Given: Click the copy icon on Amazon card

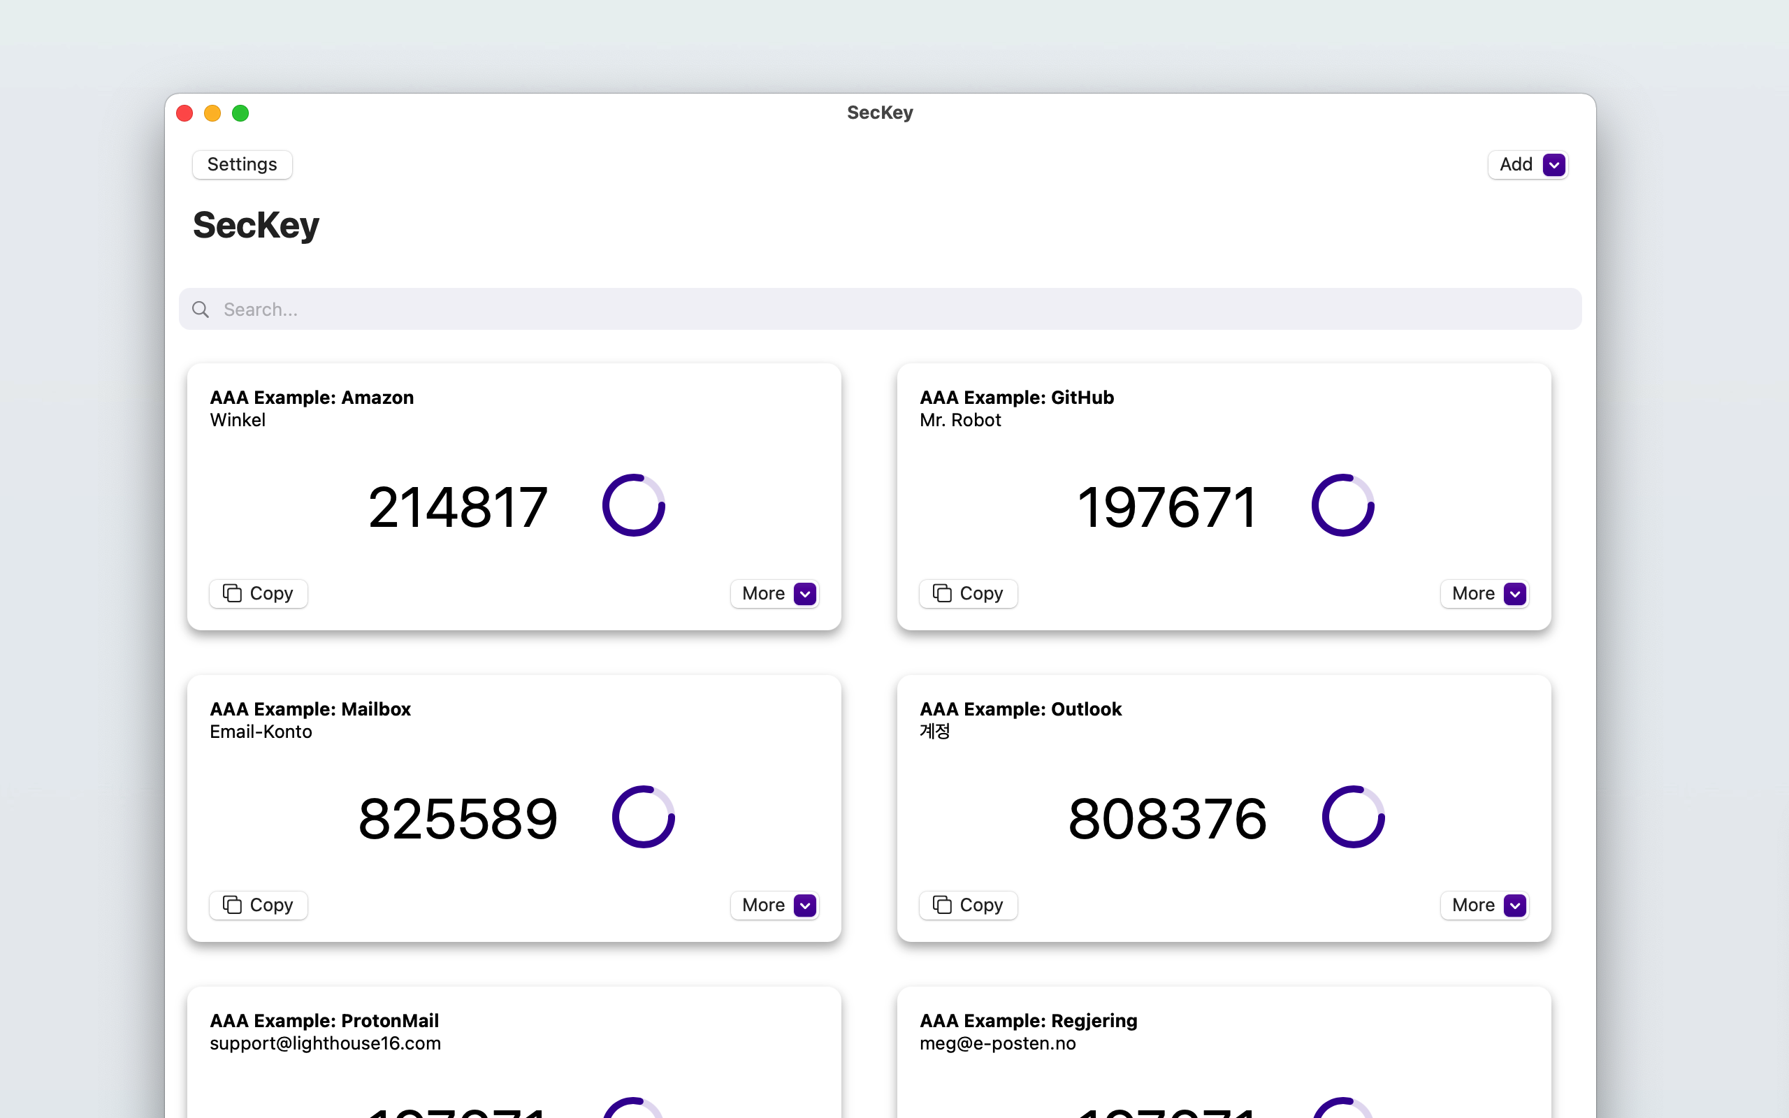Looking at the screenshot, I should click(x=232, y=593).
